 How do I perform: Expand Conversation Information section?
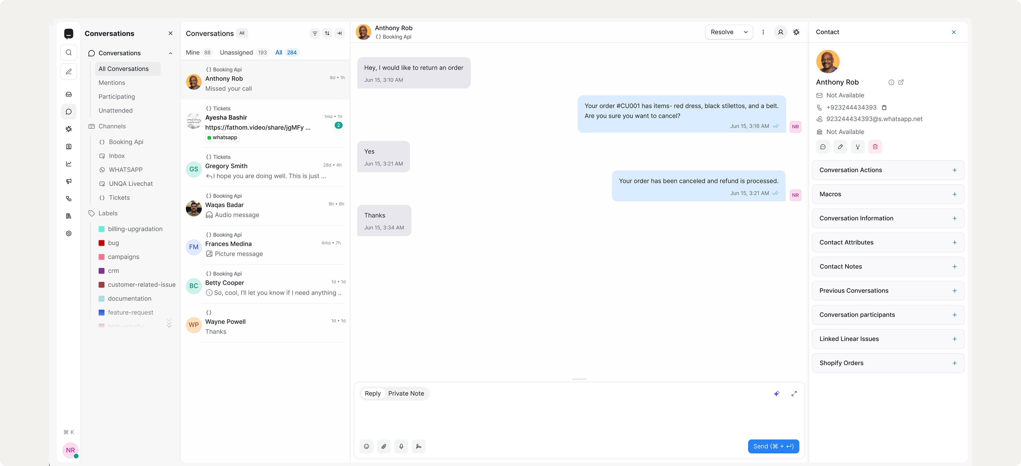[888, 218]
